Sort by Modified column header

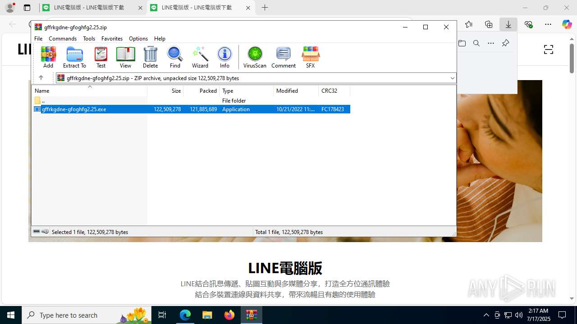click(x=296, y=91)
